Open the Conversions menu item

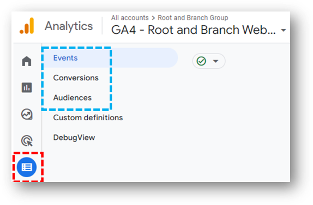click(x=76, y=78)
